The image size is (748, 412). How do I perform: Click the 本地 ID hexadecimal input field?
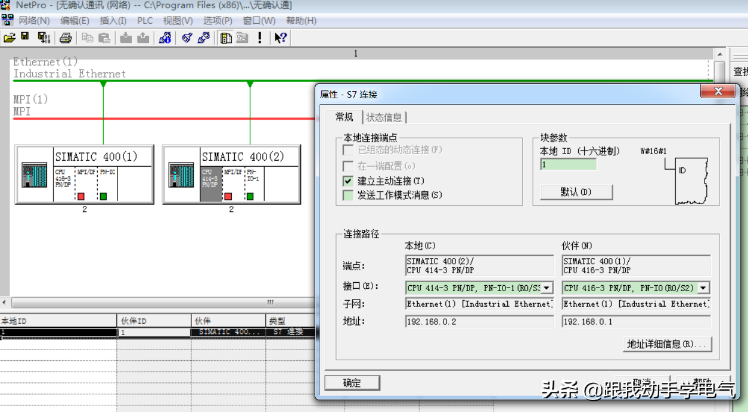(x=568, y=165)
